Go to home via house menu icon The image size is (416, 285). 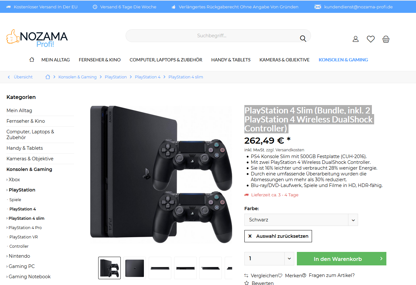32,59
